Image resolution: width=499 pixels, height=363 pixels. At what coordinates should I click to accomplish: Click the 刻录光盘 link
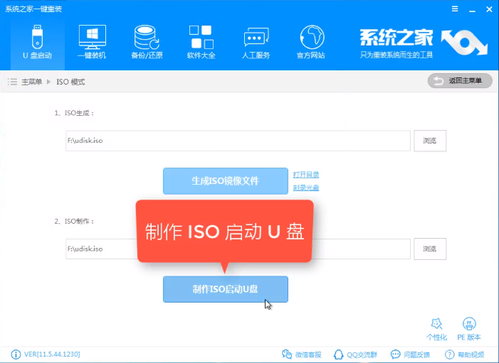pyautogui.click(x=305, y=188)
